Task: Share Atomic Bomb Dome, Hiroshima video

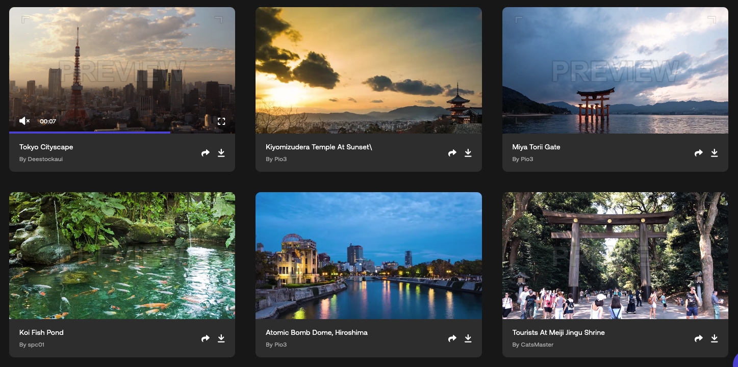Action: [x=452, y=338]
